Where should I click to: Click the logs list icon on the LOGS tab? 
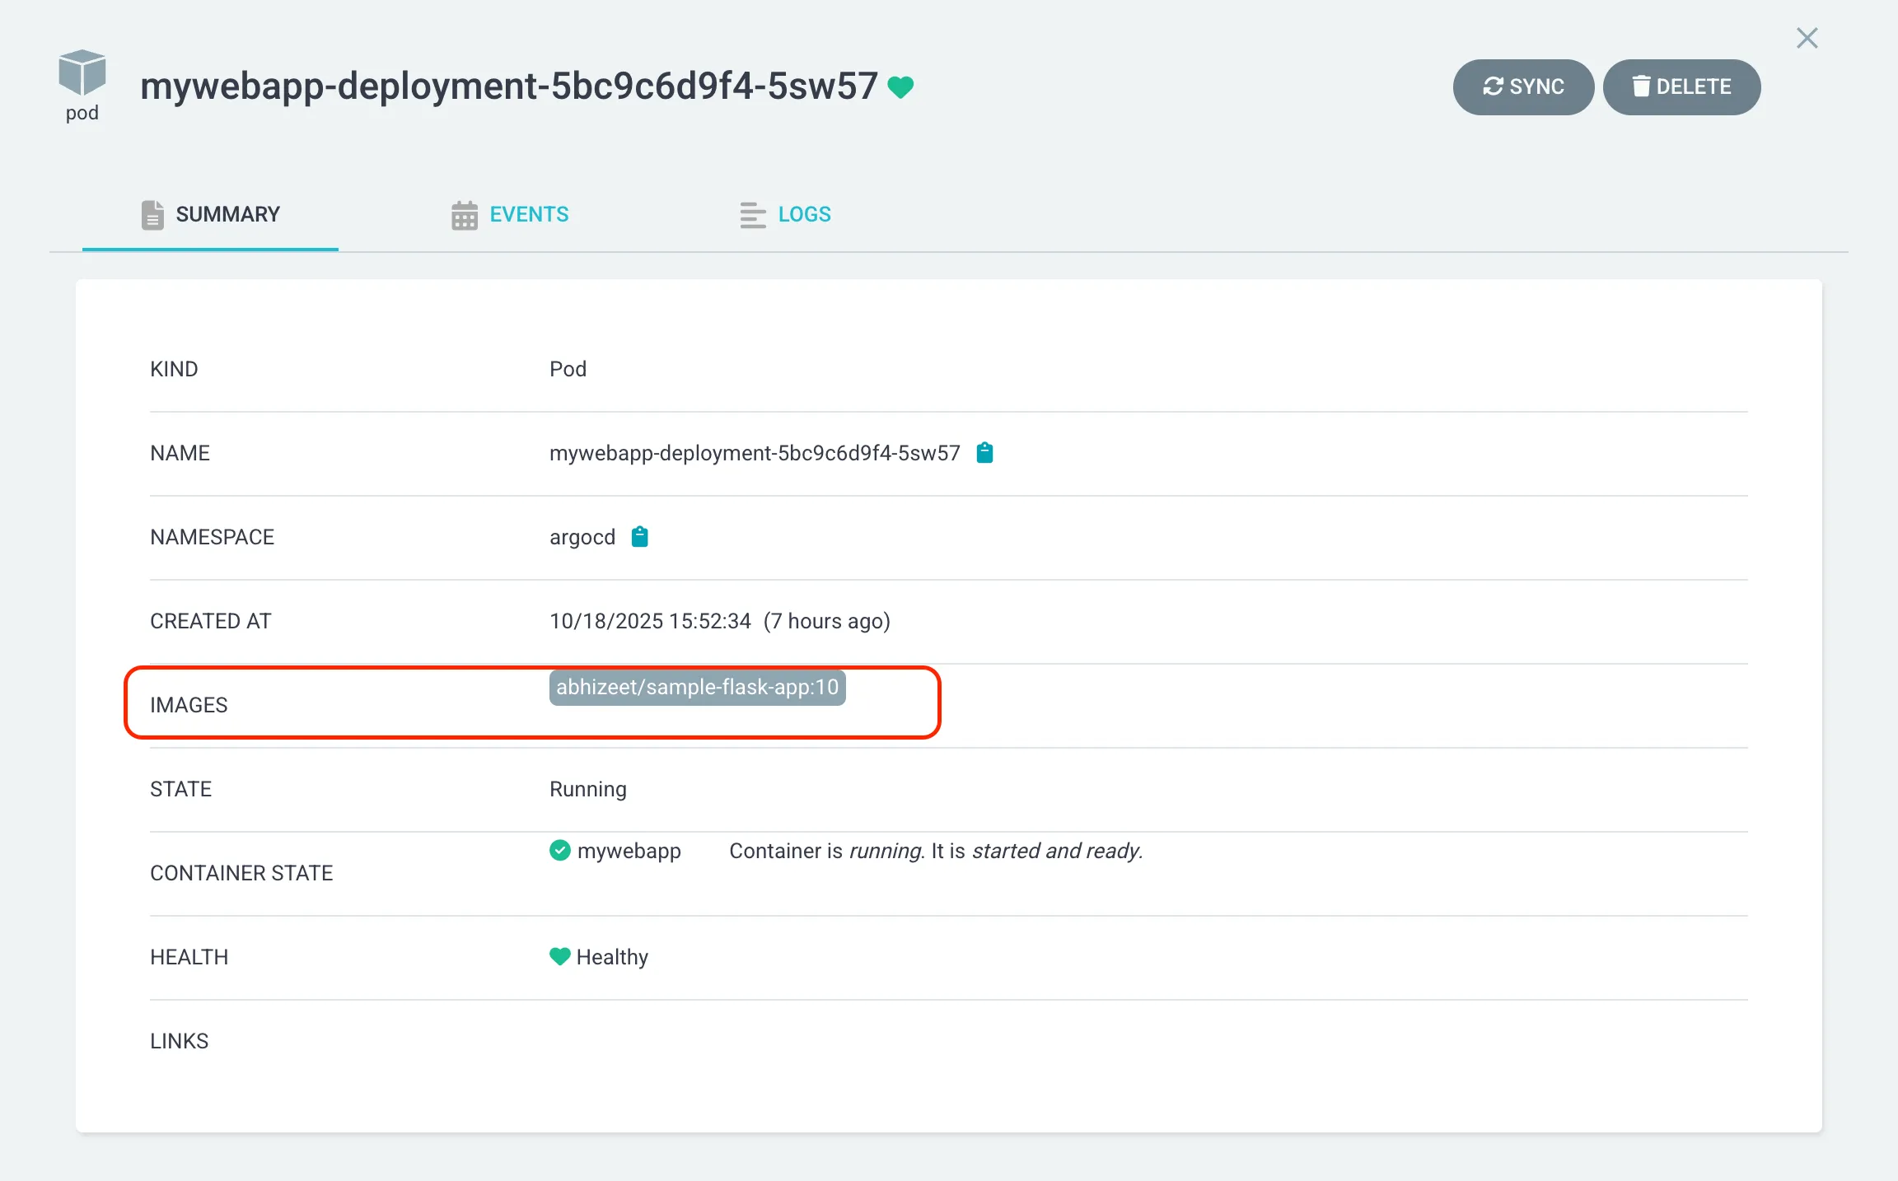coord(751,215)
